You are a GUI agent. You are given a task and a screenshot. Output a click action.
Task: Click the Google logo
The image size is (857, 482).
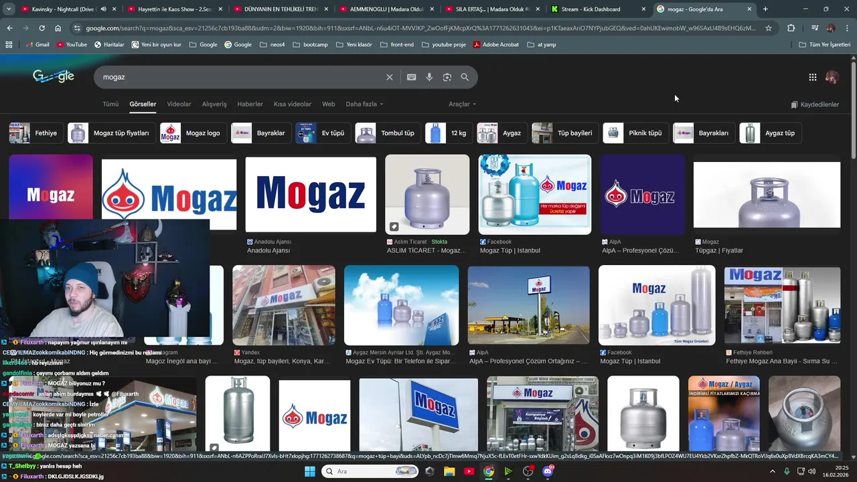pyautogui.click(x=53, y=76)
